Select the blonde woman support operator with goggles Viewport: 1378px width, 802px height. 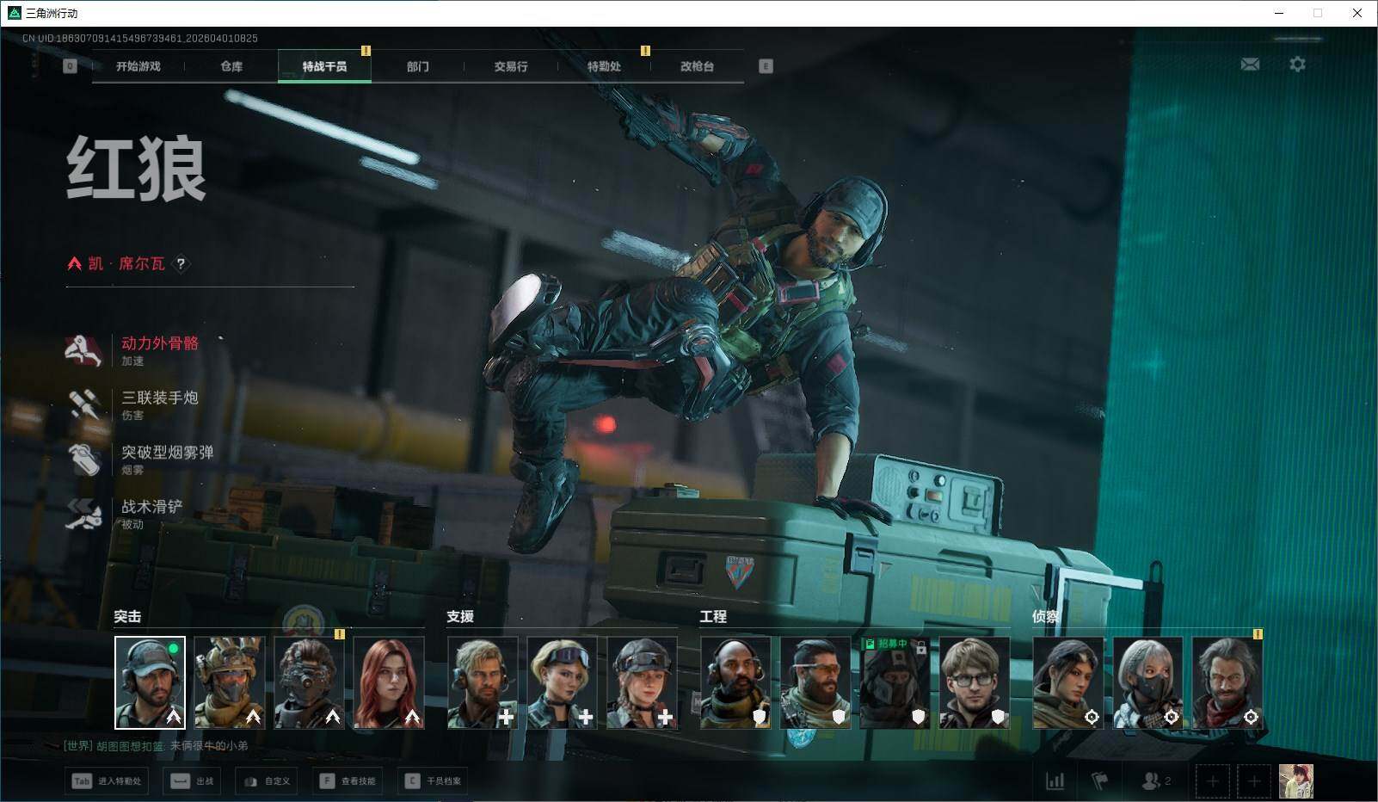point(562,683)
